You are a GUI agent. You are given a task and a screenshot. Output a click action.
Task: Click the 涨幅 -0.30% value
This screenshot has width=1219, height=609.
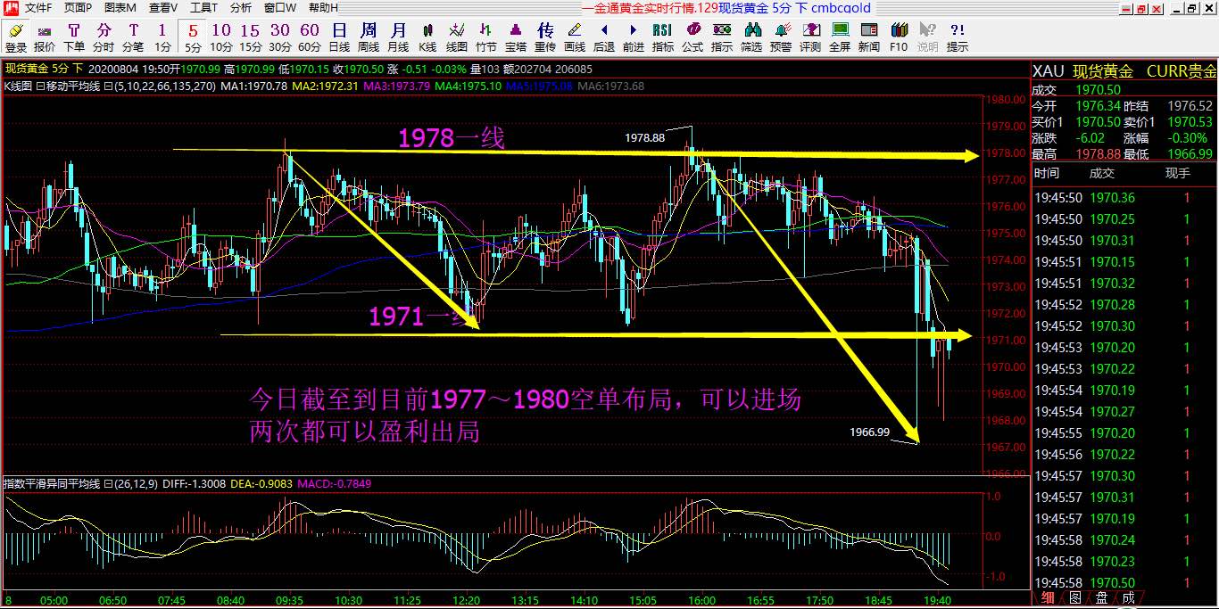pos(1190,138)
